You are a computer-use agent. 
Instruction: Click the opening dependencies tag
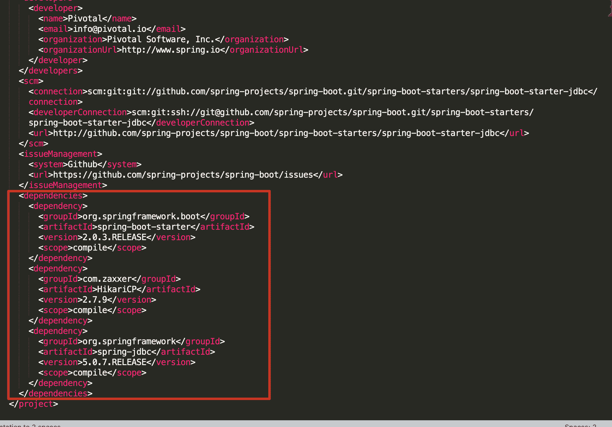click(x=53, y=196)
